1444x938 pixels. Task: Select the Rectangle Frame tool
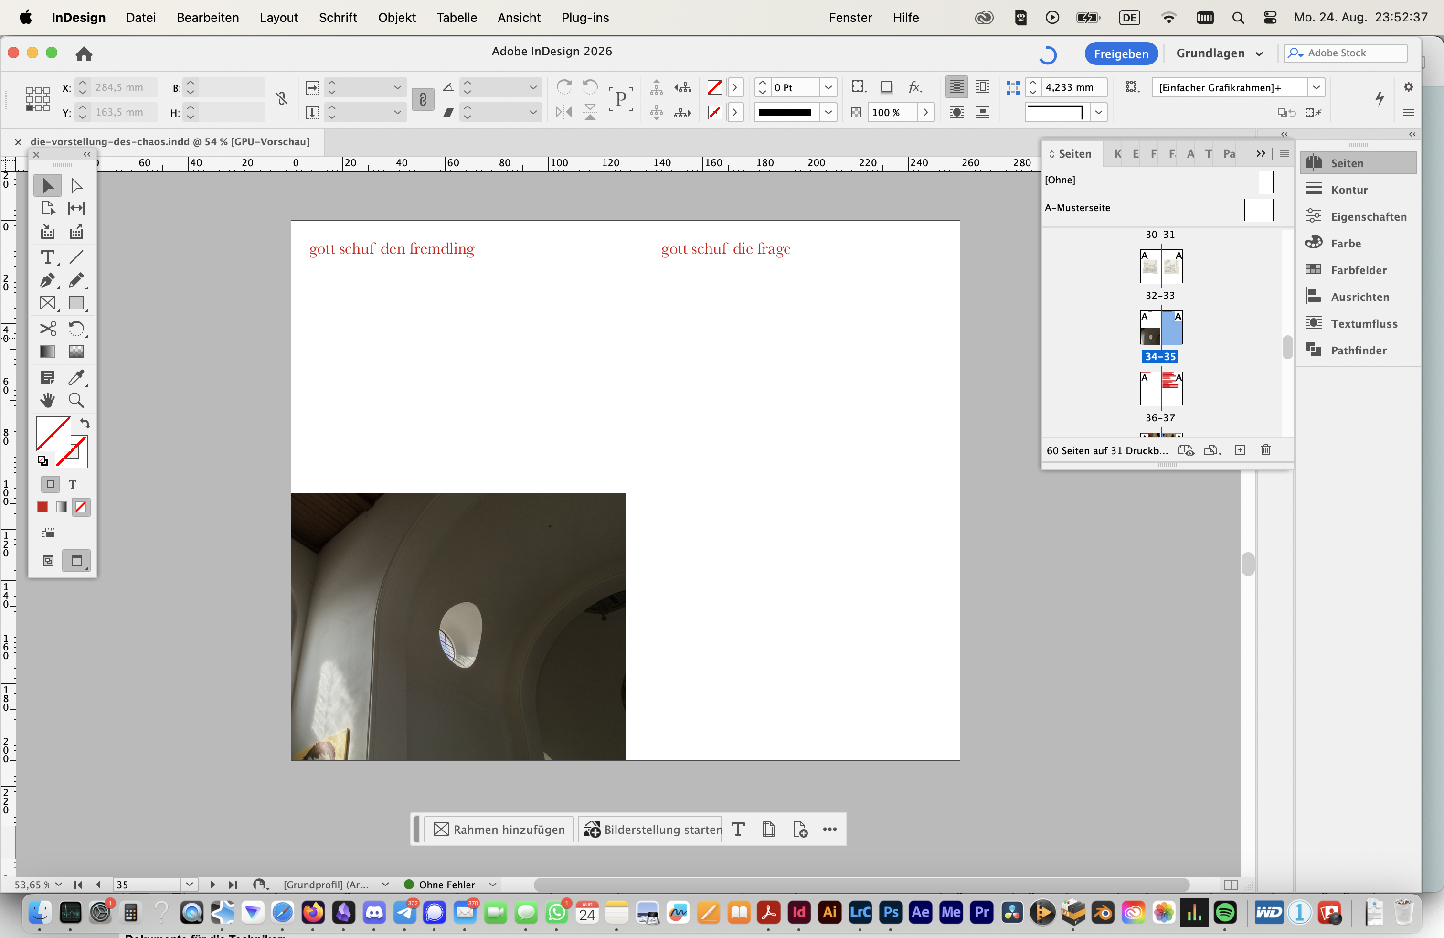click(47, 303)
